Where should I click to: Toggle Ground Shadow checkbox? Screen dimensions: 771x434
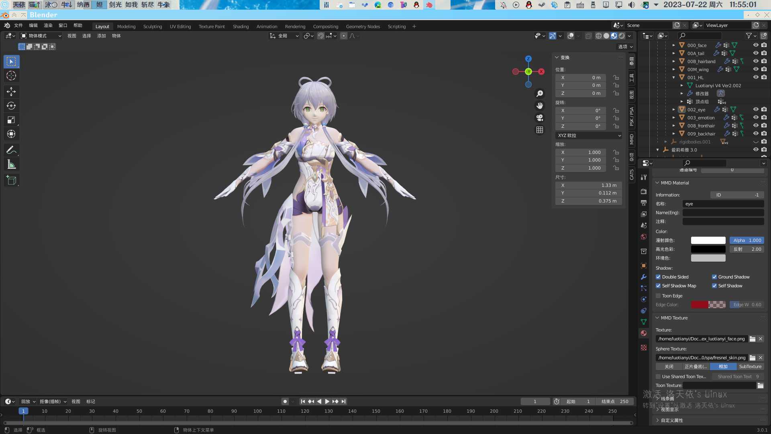[x=714, y=277]
